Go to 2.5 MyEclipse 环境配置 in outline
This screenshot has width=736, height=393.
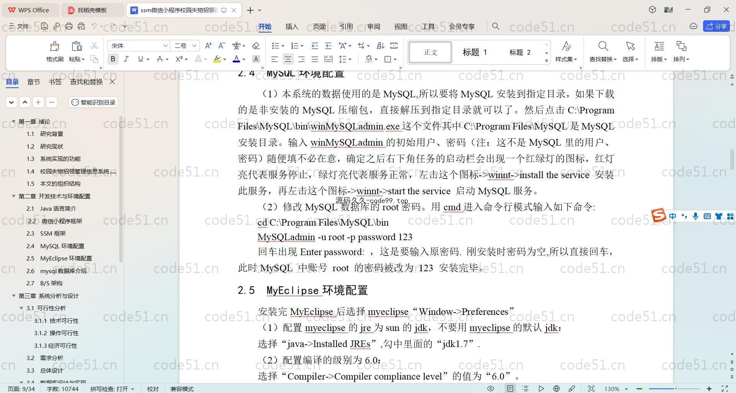pos(59,258)
